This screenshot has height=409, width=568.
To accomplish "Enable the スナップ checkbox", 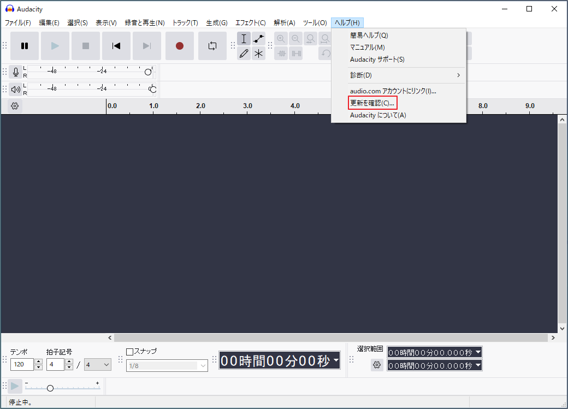I will click(x=129, y=352).
